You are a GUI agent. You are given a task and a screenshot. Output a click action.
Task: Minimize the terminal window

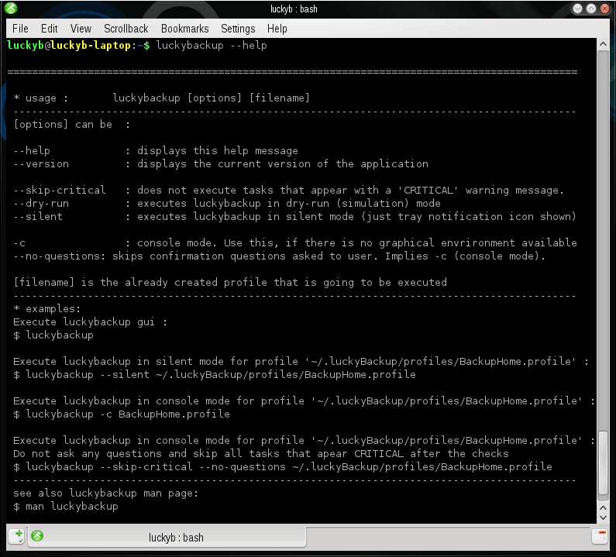(577, 9)
